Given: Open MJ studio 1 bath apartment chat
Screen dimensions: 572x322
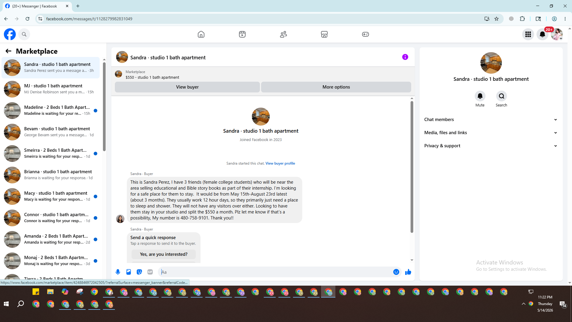Looking at the screenshot, I should pos(51,89).
